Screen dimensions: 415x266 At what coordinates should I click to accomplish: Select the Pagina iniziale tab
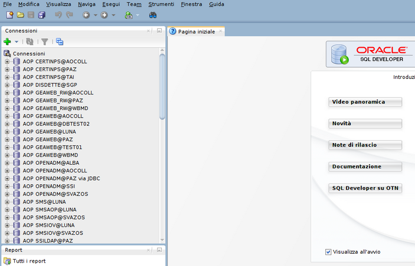(x=197, y=32)
